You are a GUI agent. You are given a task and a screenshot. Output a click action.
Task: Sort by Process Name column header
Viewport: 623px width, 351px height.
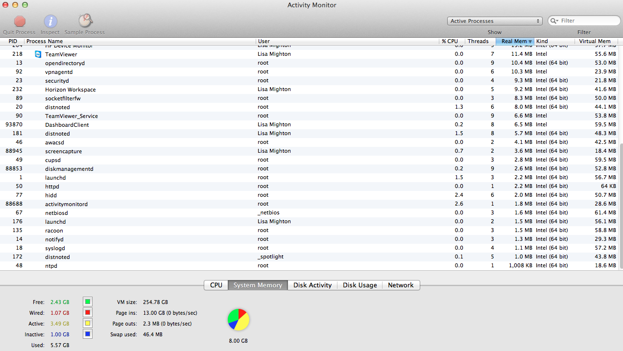coord(140,42)
